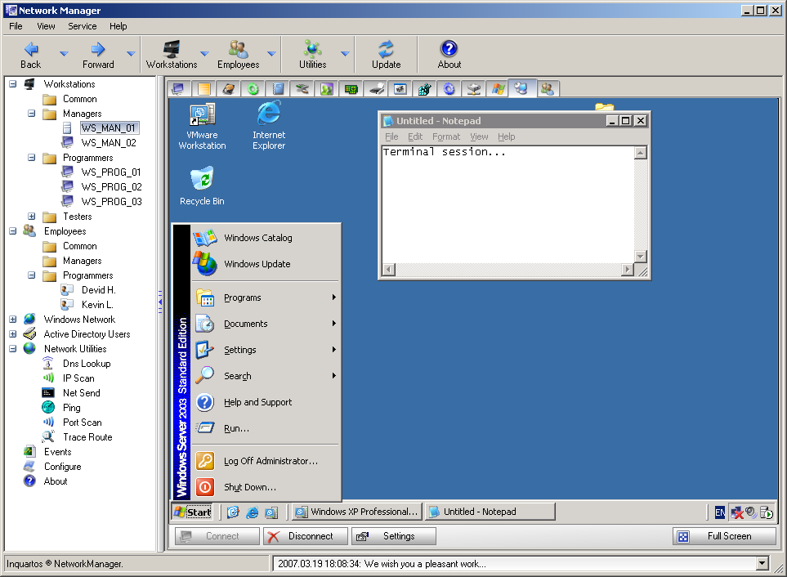
Task: Select the monitor icon tab
Action: [x=179, y=89]
